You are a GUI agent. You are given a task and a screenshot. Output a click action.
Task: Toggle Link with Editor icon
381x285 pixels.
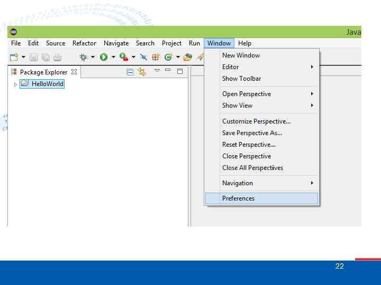point(142,72)
